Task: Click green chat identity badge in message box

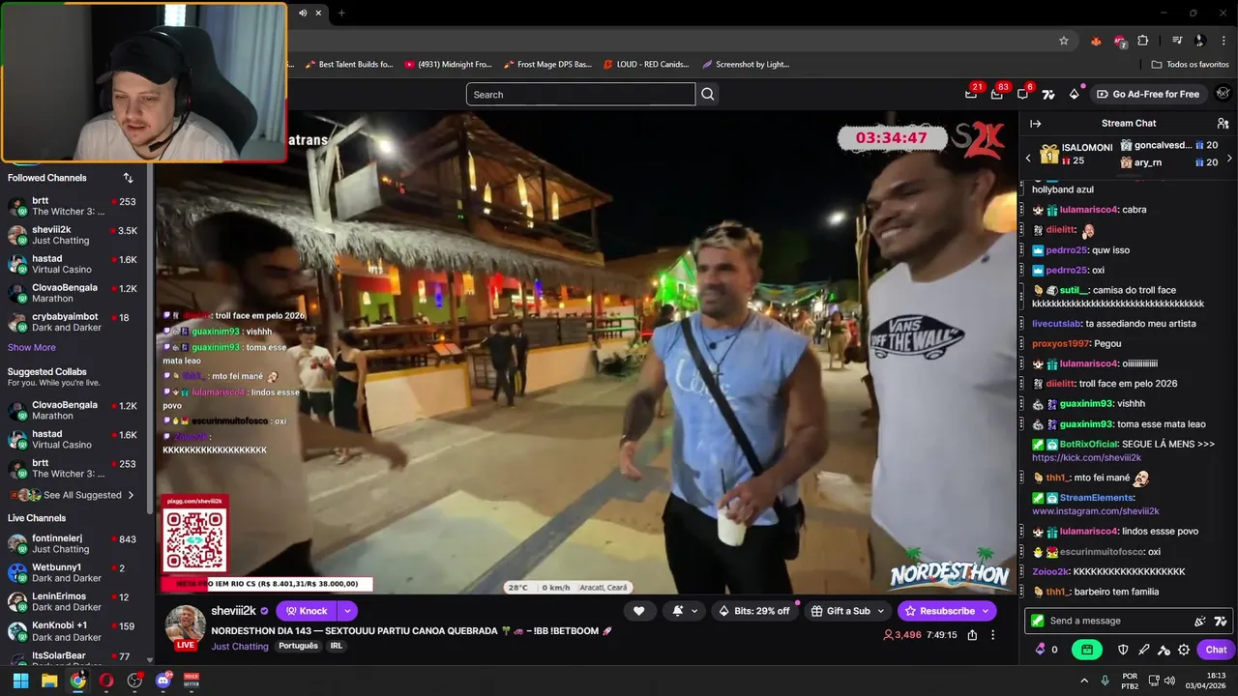Action: 1038,621
